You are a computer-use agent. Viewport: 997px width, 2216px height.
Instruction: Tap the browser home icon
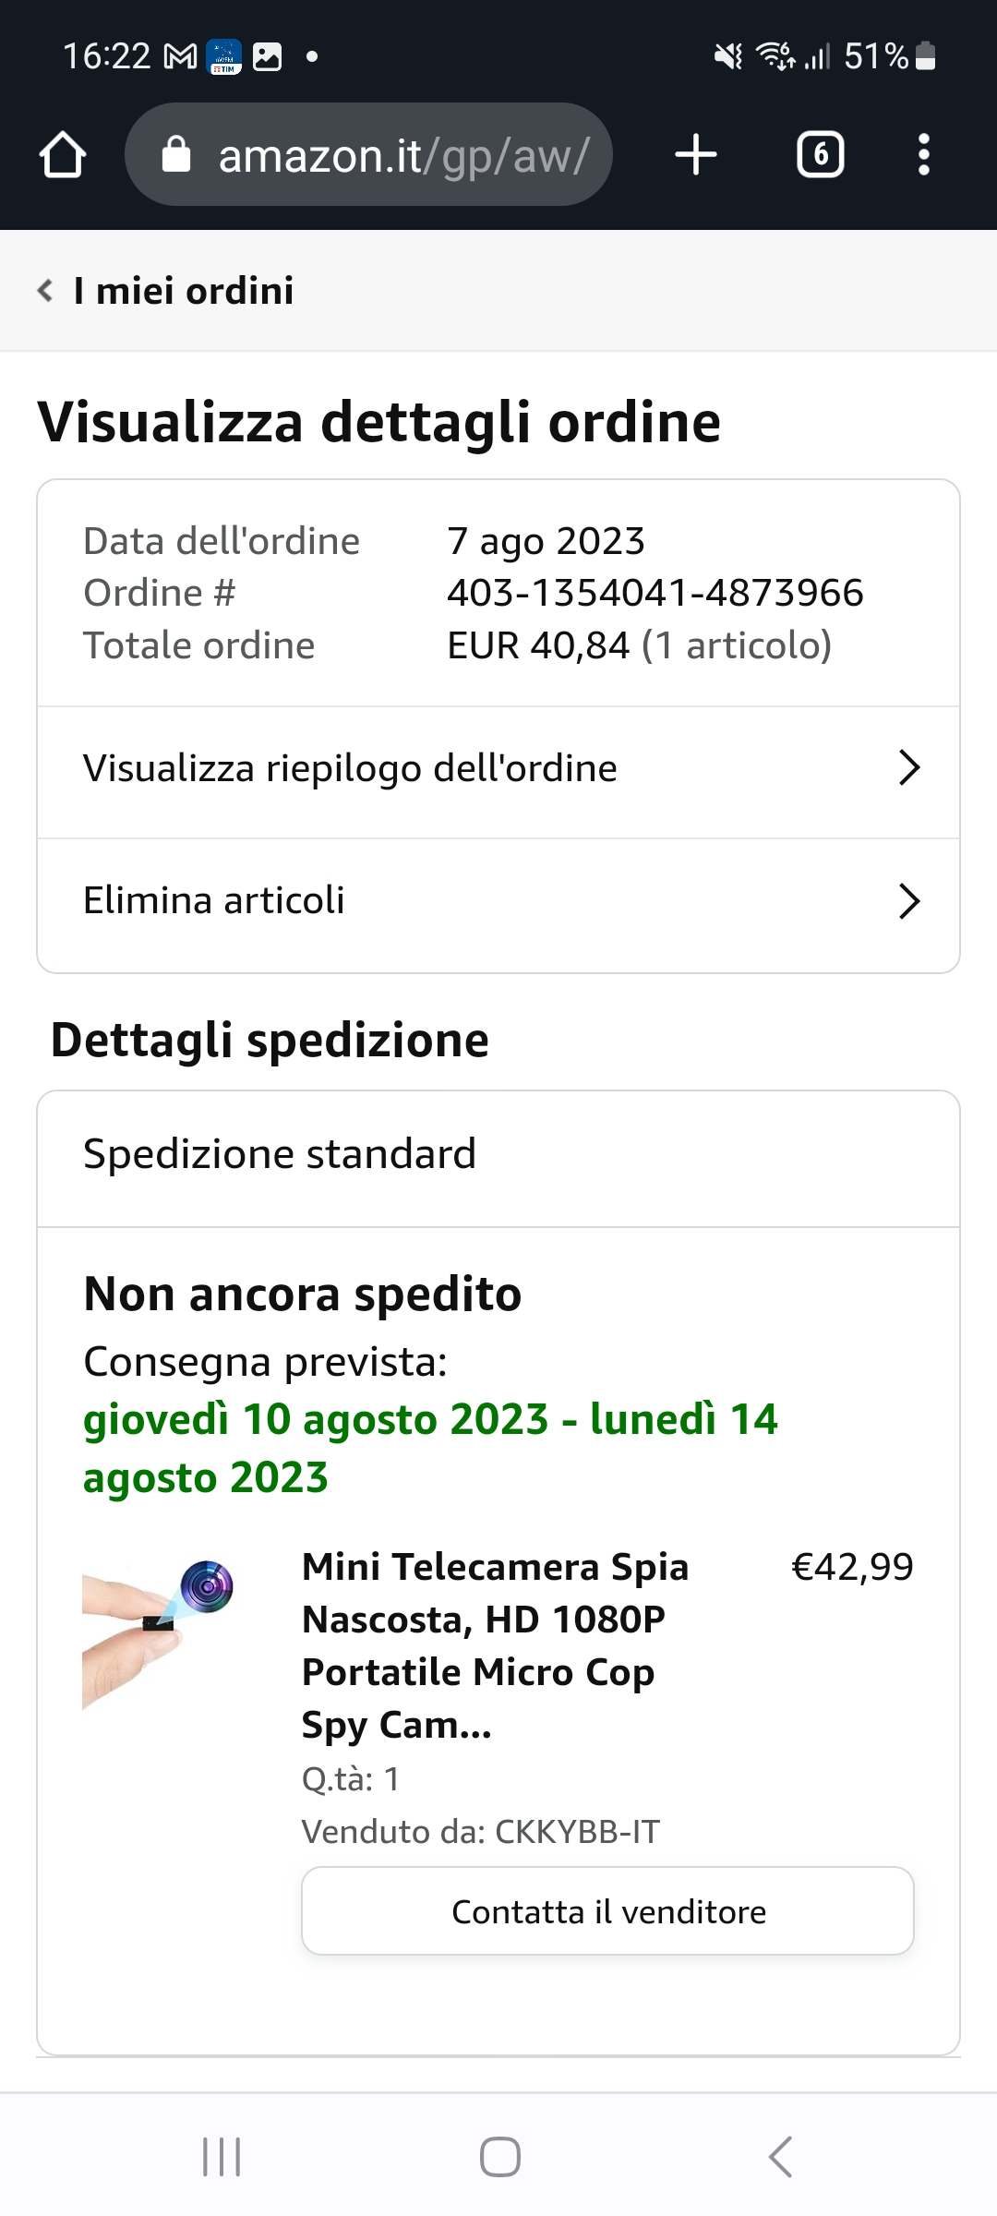point(63,154)
